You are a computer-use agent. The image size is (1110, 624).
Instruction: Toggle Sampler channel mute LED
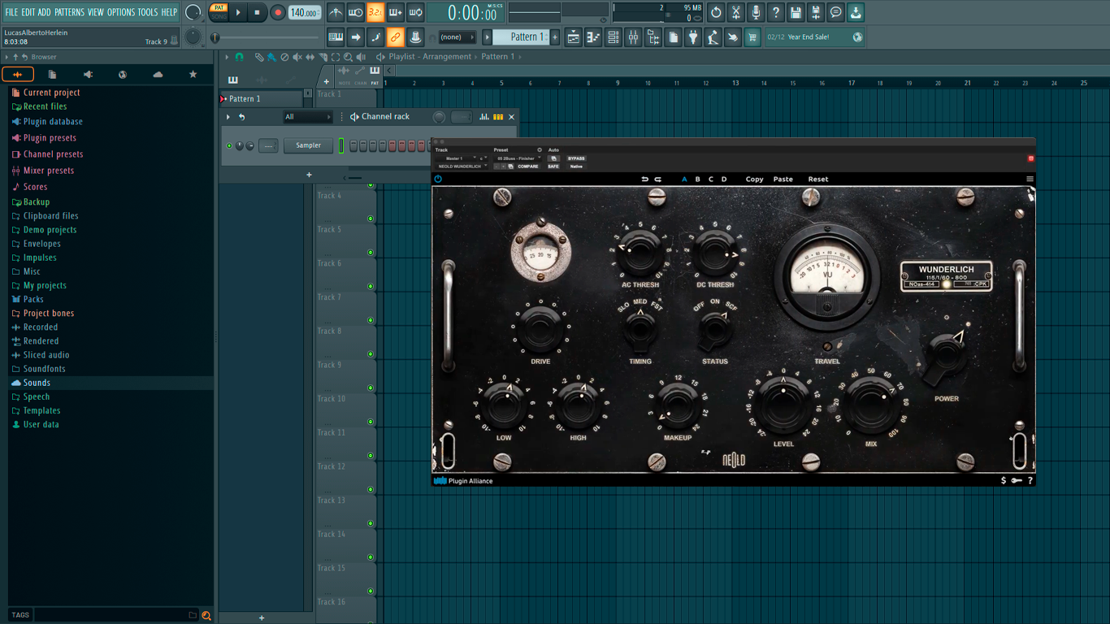[x=229, y=145]
